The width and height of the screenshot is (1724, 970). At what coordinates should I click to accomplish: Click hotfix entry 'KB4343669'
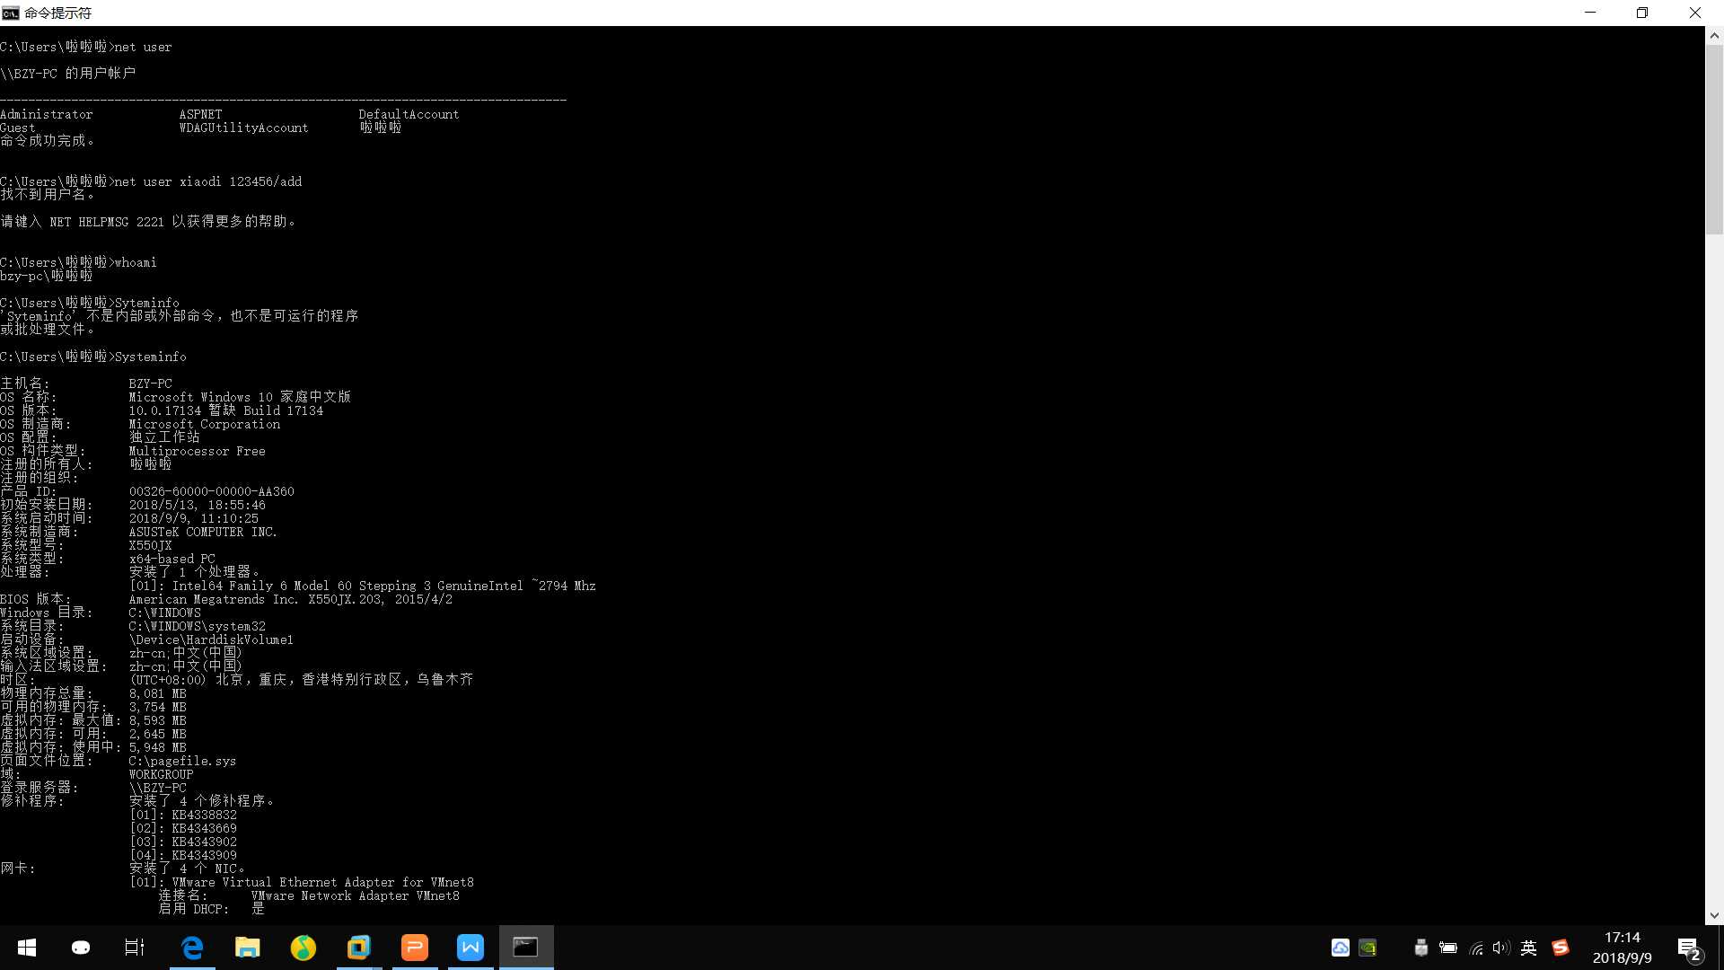click(204, 828)
